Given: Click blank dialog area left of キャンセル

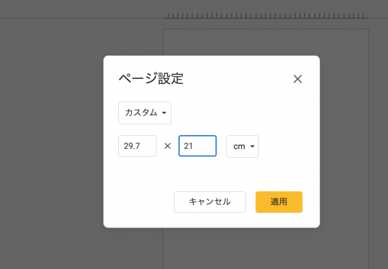Looking at the screenshot, I should (x=139, y=202).
